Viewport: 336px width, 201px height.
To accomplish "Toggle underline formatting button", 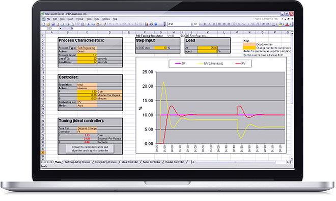I will click(214, 24).
